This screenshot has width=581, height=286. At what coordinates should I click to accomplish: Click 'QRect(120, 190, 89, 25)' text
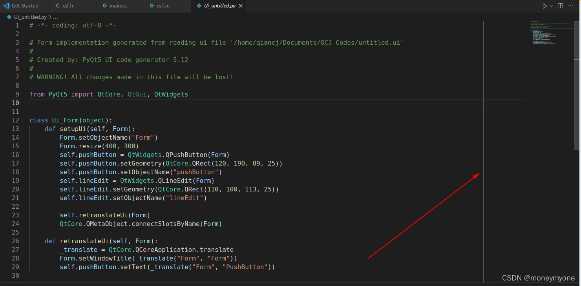235,164
